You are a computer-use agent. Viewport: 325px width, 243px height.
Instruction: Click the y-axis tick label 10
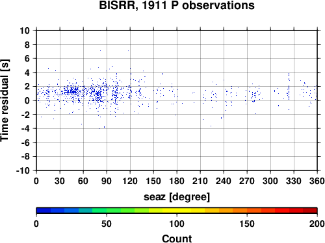[x=25, y=30]
